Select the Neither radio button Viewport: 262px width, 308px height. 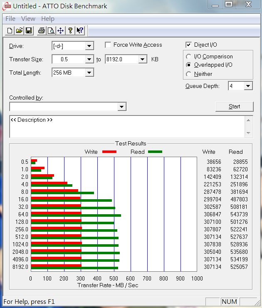(188, 74)
